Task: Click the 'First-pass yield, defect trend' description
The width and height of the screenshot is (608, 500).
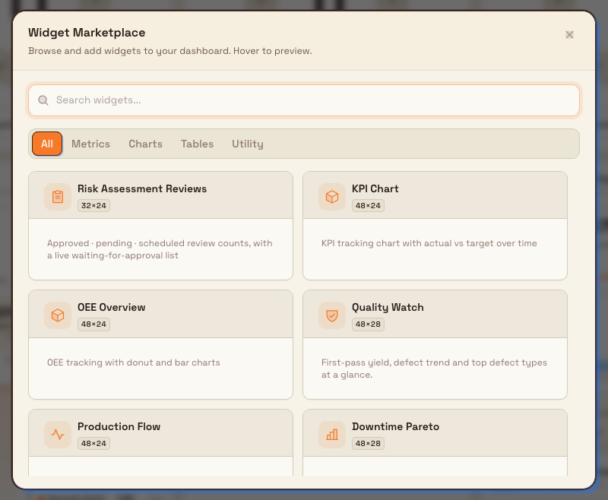Action: coord(434,369)
